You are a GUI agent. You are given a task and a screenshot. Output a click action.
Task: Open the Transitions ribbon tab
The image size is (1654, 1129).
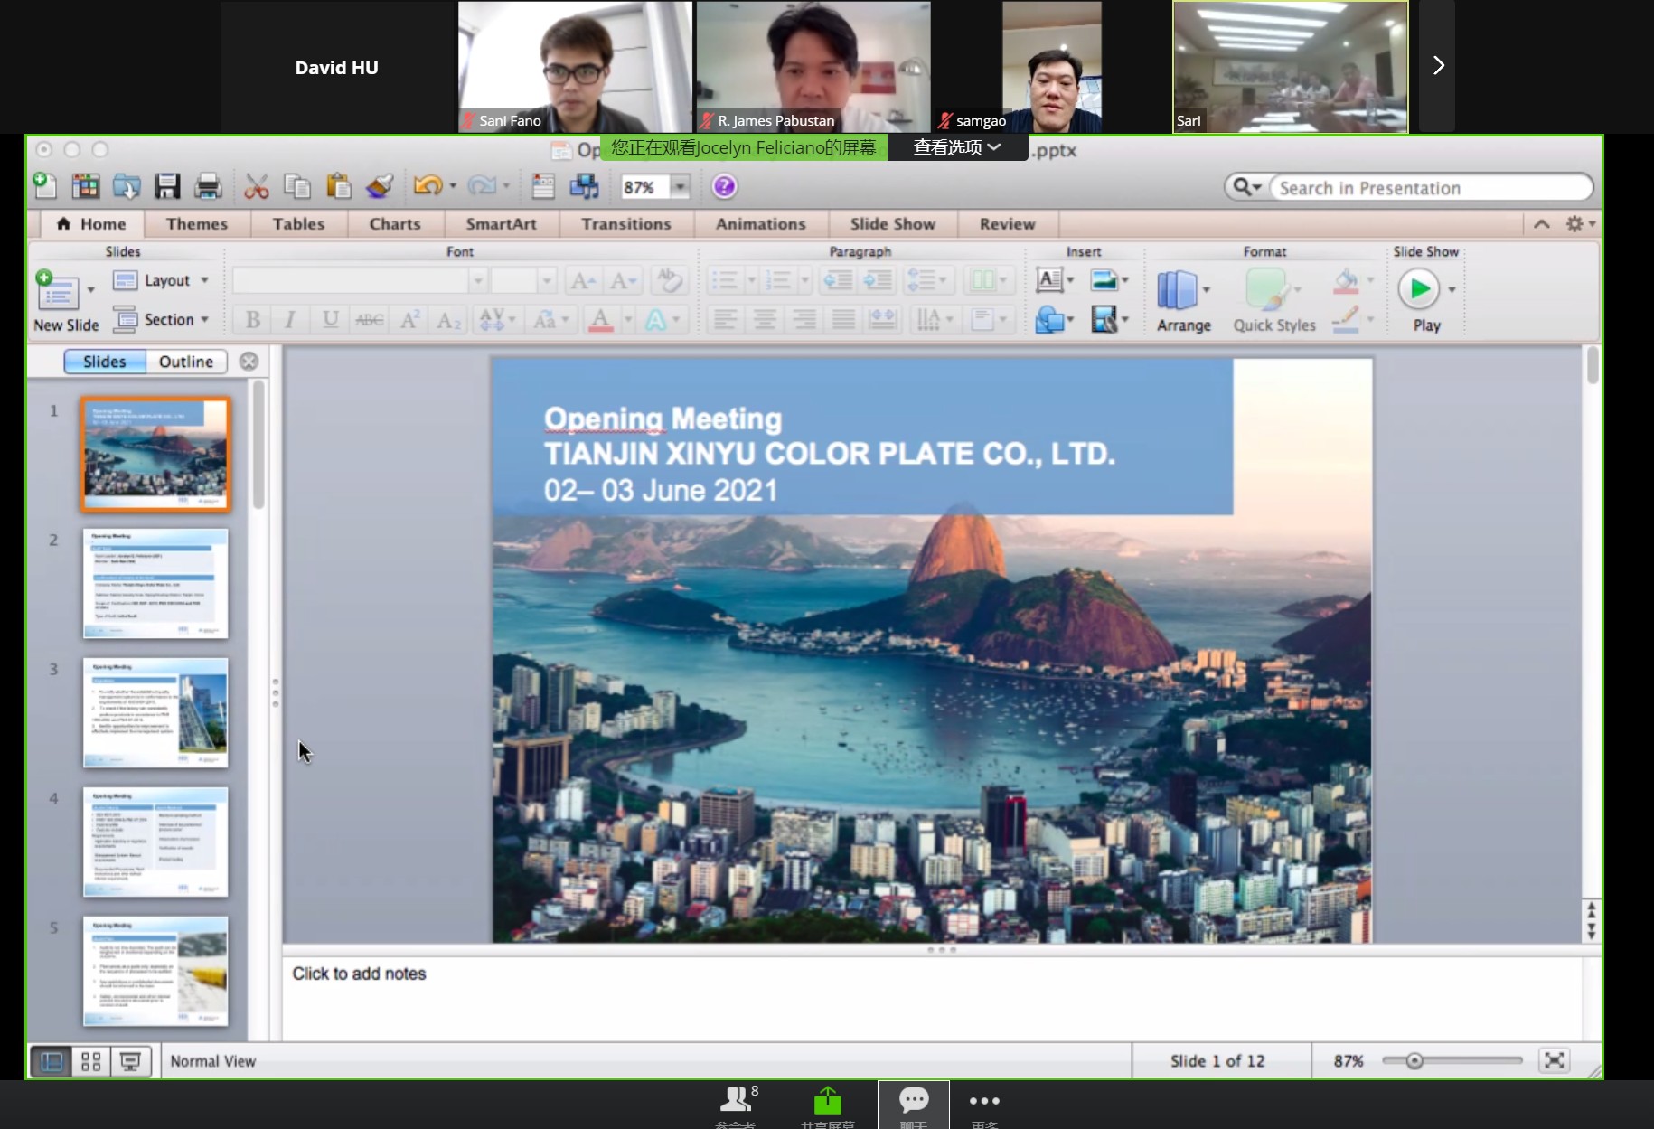[x=626, y=224]
